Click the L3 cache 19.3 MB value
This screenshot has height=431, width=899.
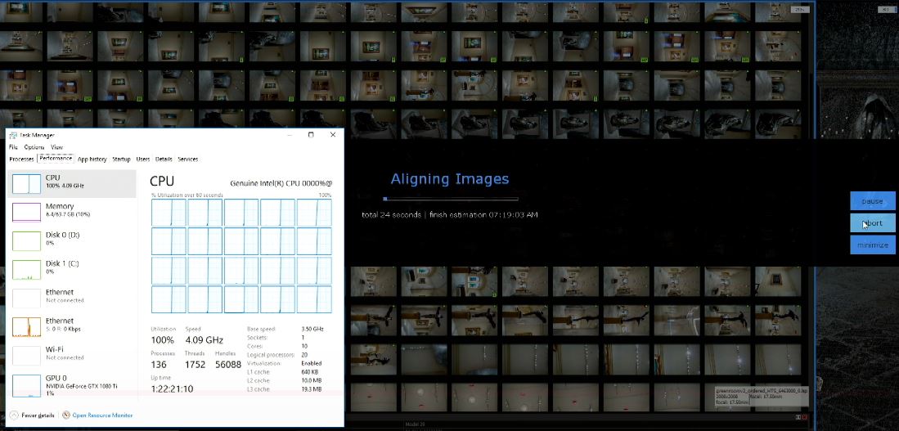coord(312,389)
